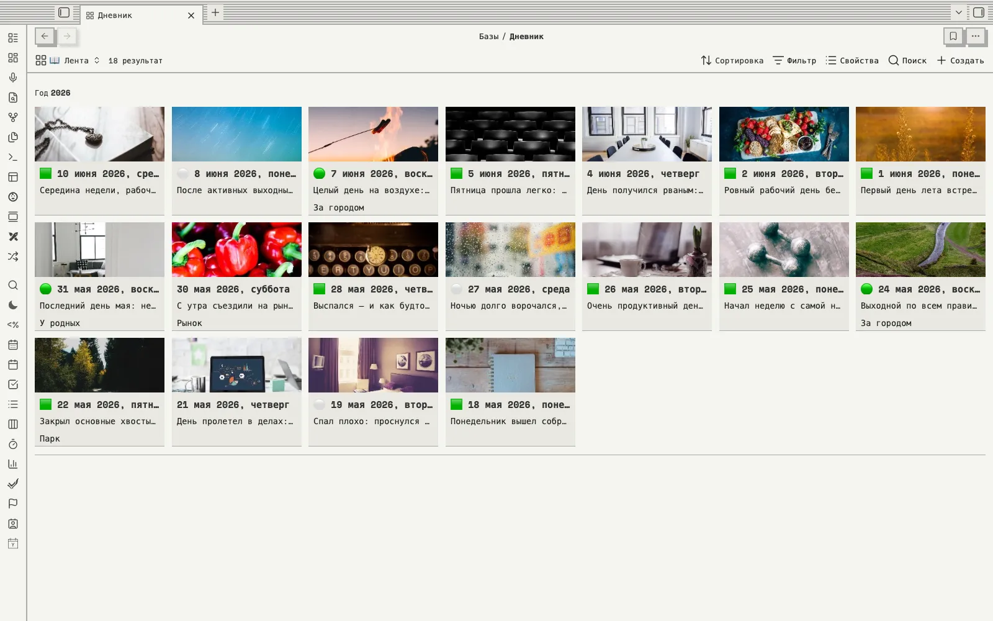993x621 pixels.
Task: Click Базы in the breadcrumb
Action: tap(488, 37)
